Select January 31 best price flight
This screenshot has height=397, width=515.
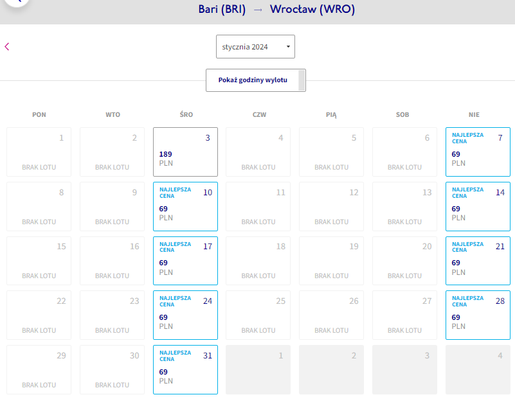click(x=185, y=369)
